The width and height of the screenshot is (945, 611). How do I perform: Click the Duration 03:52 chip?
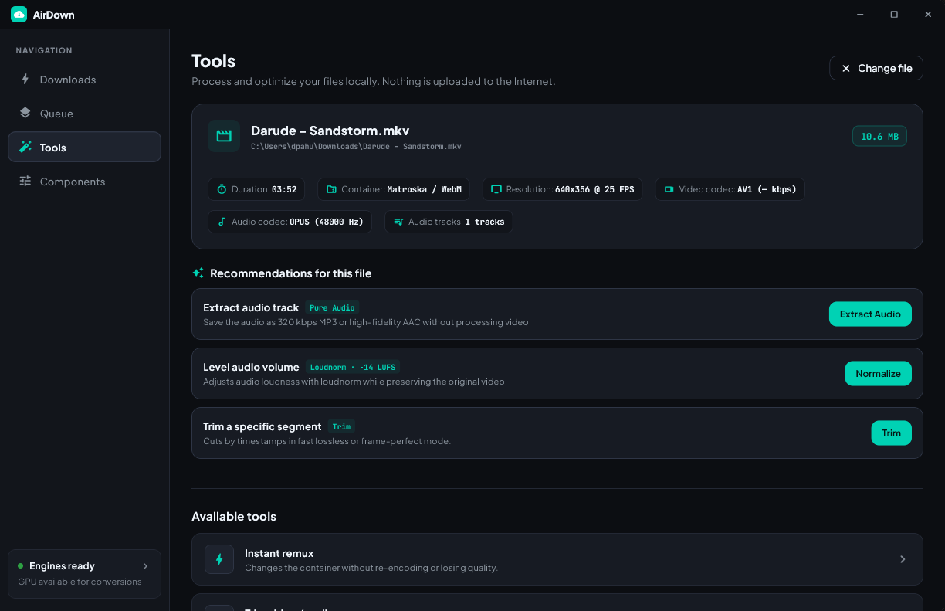click(256, 189)
